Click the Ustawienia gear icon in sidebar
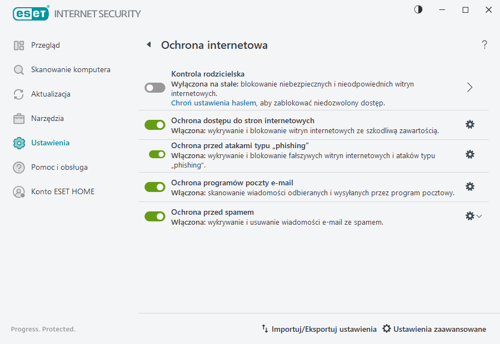500x344 pixels. (x=18, y=143)
